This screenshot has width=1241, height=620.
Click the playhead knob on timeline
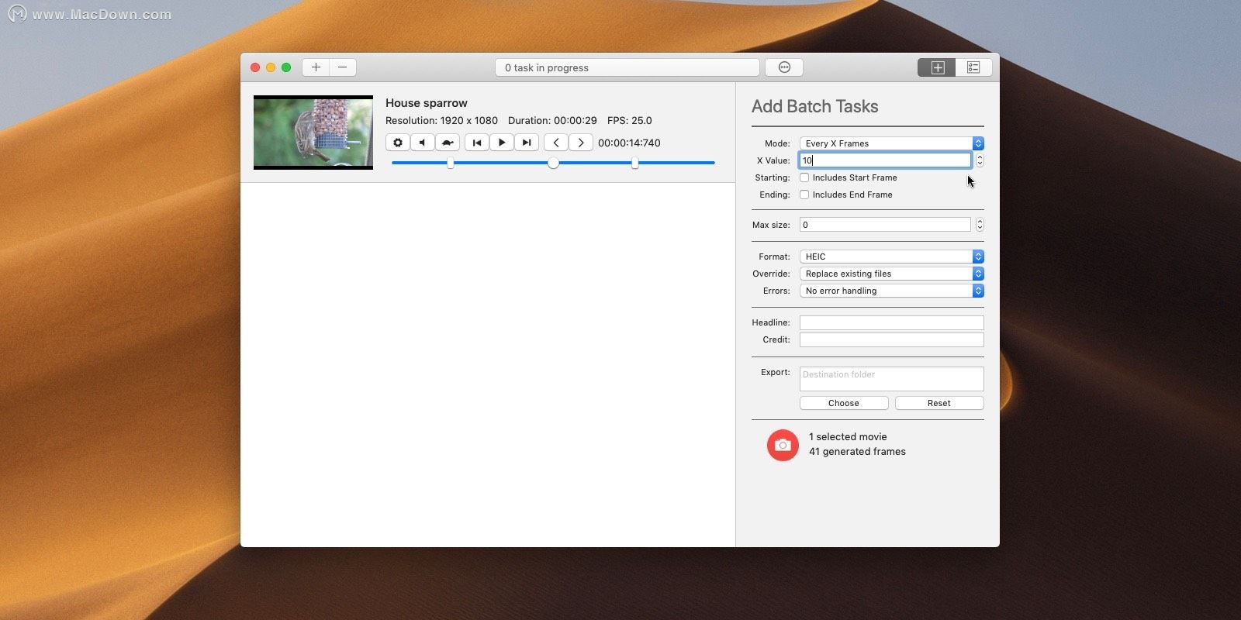pyautogui.click(x=553, y=163)
